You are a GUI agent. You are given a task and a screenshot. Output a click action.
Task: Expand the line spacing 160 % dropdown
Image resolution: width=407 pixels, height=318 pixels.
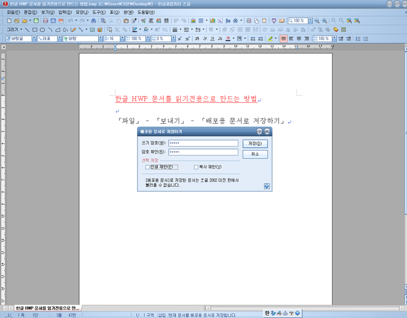(334, 39)
